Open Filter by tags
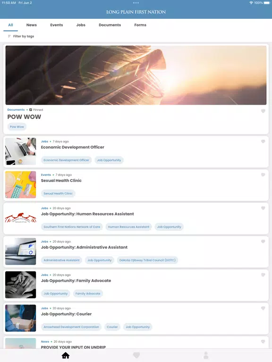272x362 pixels. tap(21, 36)
